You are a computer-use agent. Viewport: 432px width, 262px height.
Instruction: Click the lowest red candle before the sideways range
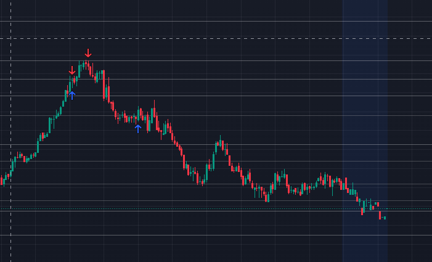click(x=267, y=197)
